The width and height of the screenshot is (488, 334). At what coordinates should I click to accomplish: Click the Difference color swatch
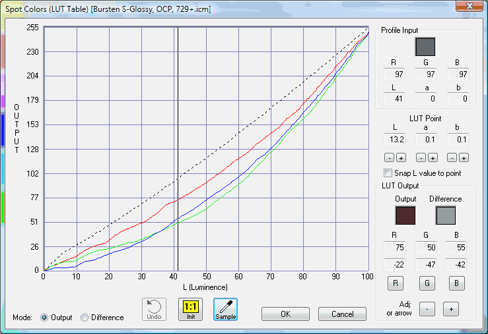tap(446, 215)
